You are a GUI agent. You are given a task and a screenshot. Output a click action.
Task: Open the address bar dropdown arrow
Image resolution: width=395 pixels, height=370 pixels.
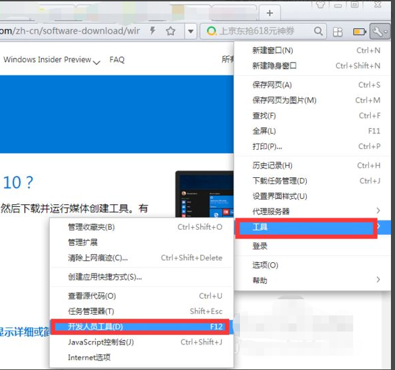(191, 32)
